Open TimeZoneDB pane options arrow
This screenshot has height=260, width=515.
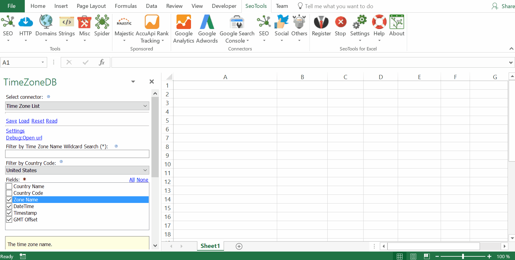[x=133, y=82]
